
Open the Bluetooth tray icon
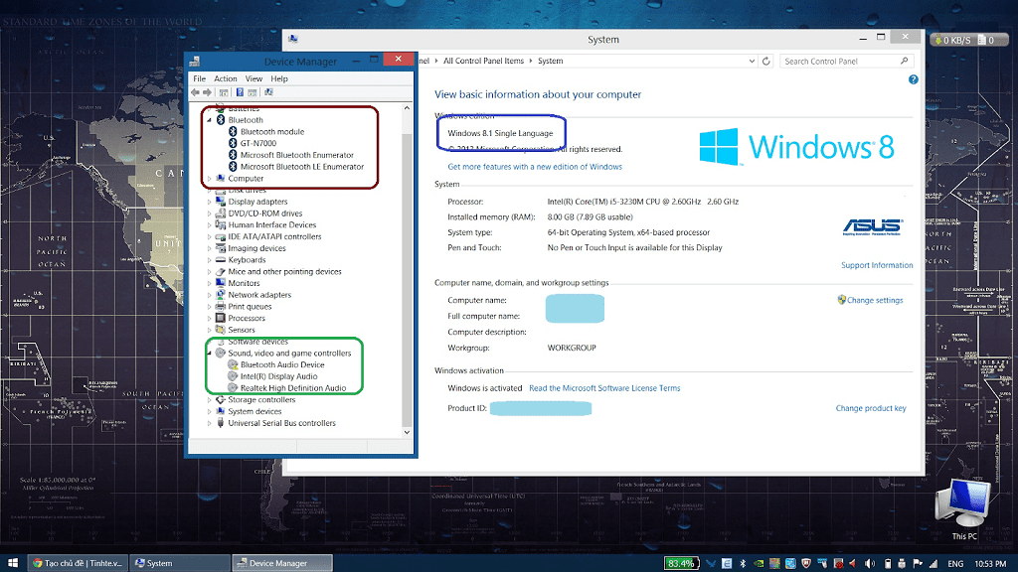[x=743, y=564]
